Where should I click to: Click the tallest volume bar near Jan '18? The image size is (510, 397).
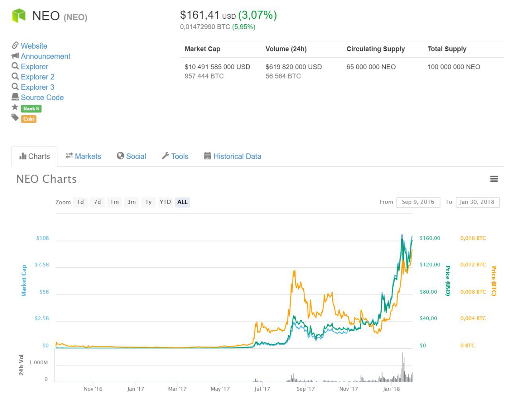(x=402, y=367)
